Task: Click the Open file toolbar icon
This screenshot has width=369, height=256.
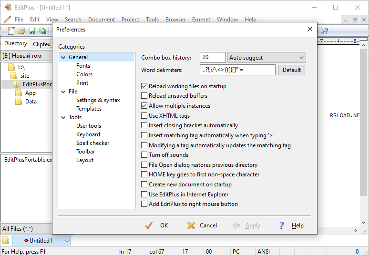Action: point(21,31)
